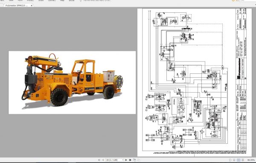The height and width of the screenshot is (163, 256).
Task: Click the 'Tell me what you want to do' search box
Action: click(x=97, y=0)
